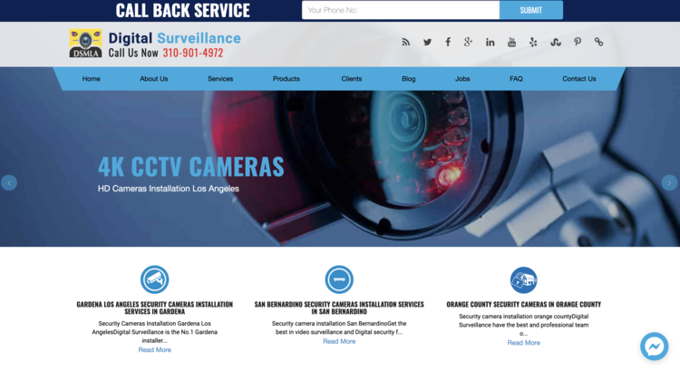Open the Google Plus icon
Screen dimensions: 680x372
pyautogui.click(x=469, y=42)
